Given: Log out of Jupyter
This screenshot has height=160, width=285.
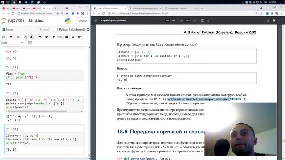Looking at the screenshot, I should point(83,21).
